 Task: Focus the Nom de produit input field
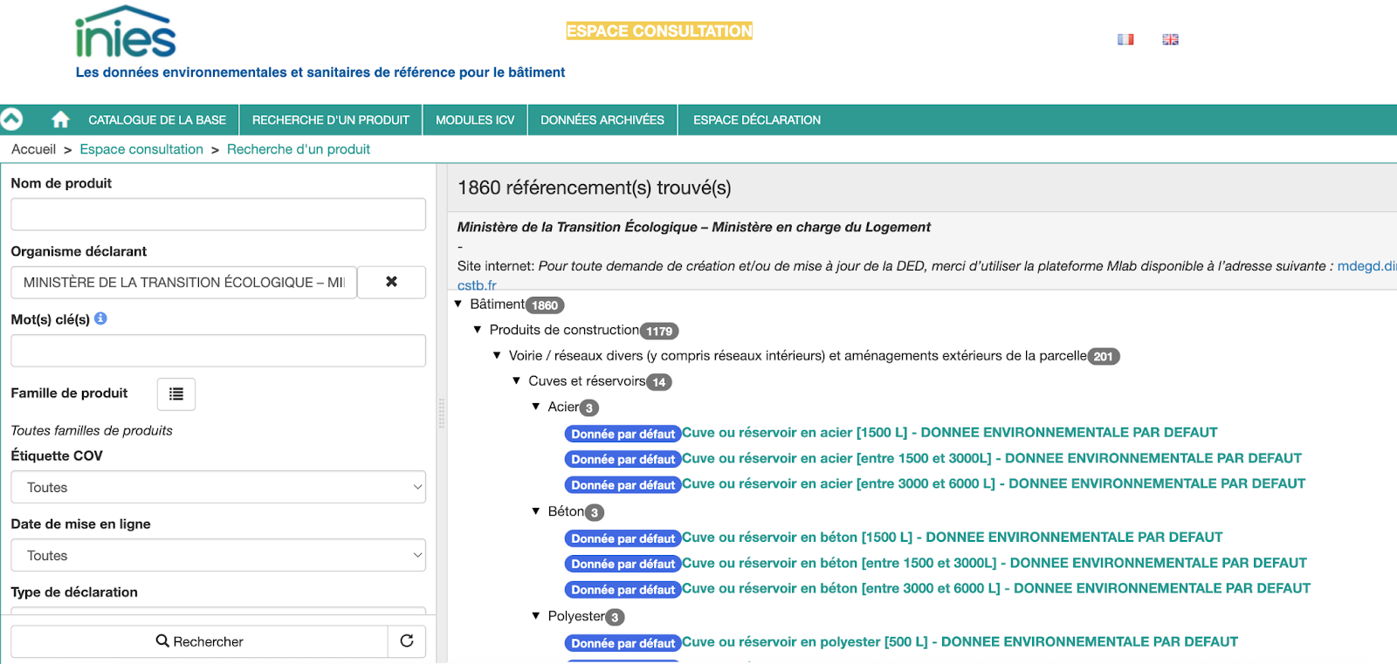click(218, 214)
